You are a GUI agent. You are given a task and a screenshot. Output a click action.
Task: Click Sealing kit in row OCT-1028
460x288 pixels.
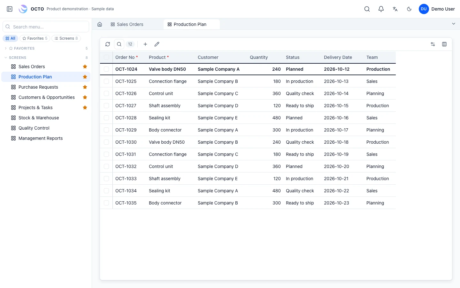[159, 118]
